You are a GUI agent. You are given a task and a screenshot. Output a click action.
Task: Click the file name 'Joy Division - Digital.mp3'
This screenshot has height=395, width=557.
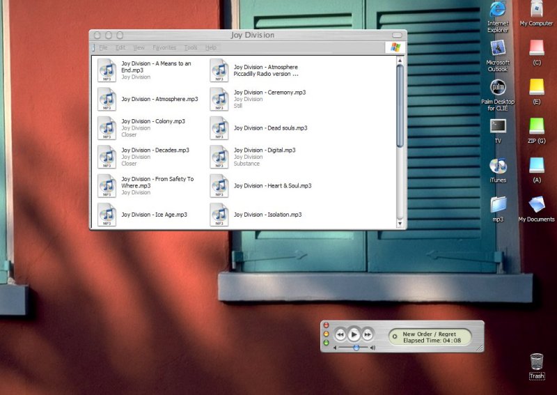click(x=265, y=150)
